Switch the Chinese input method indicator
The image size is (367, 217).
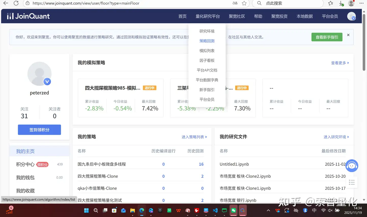coord(314,210)
